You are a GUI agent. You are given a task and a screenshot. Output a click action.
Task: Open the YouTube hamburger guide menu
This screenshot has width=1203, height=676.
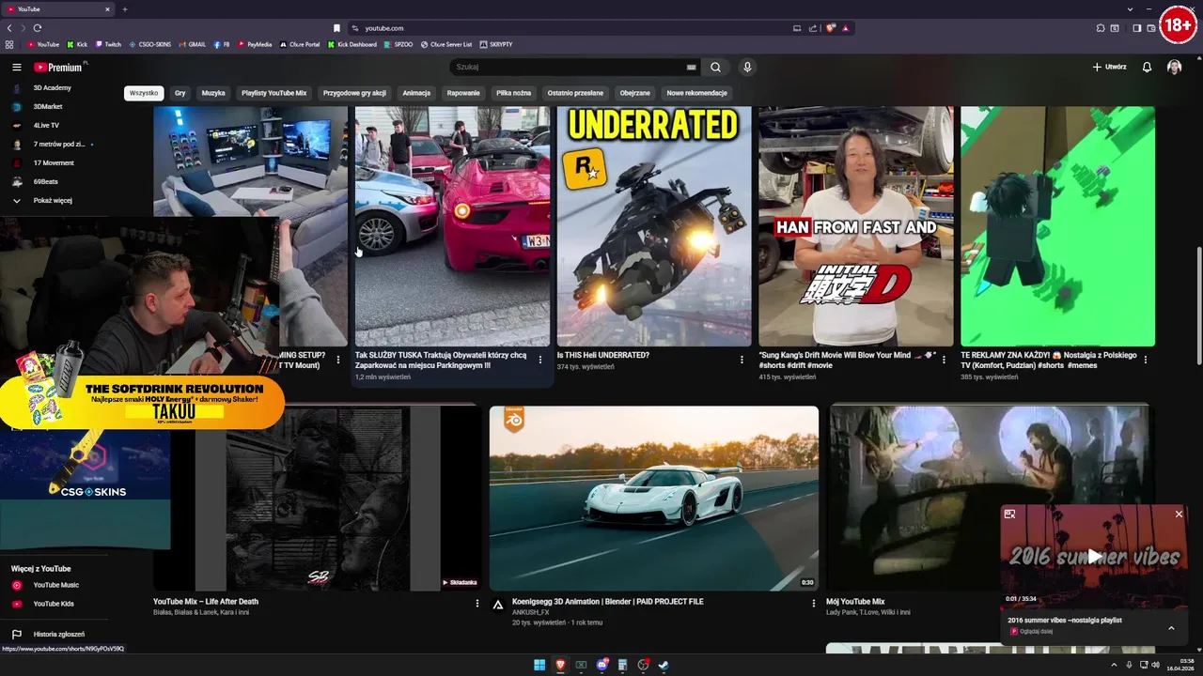[16, 68]
